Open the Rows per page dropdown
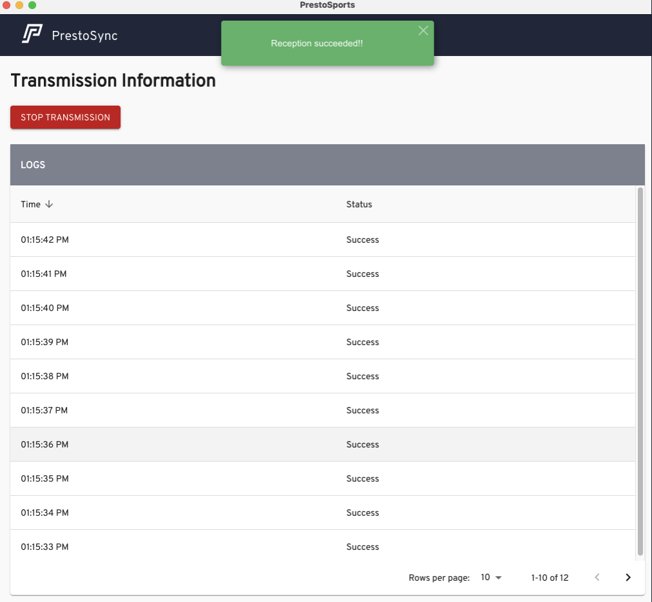The image size is (652, 602). 491,578
